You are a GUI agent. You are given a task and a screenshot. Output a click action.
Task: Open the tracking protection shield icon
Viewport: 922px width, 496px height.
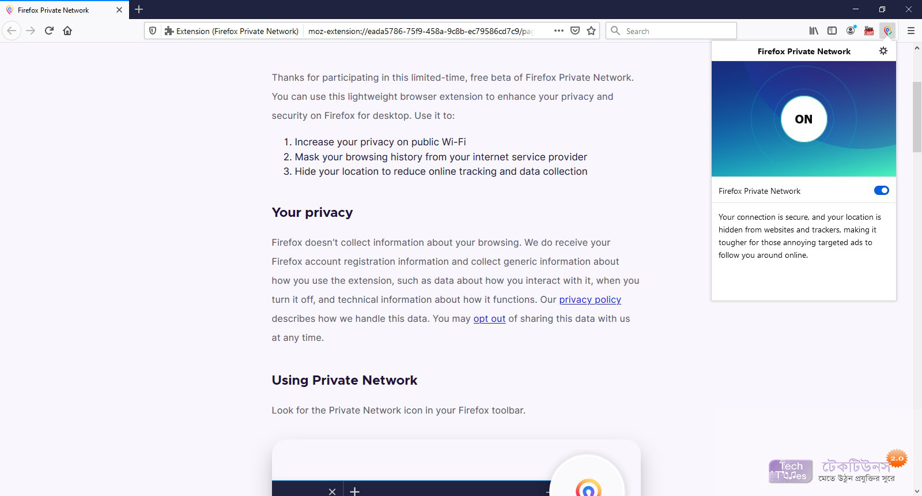tap(153, 31)
